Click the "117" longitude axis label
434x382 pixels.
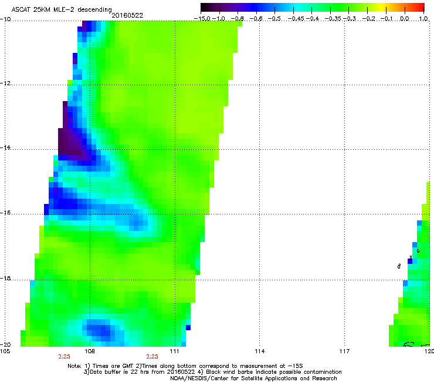point(344,351)
